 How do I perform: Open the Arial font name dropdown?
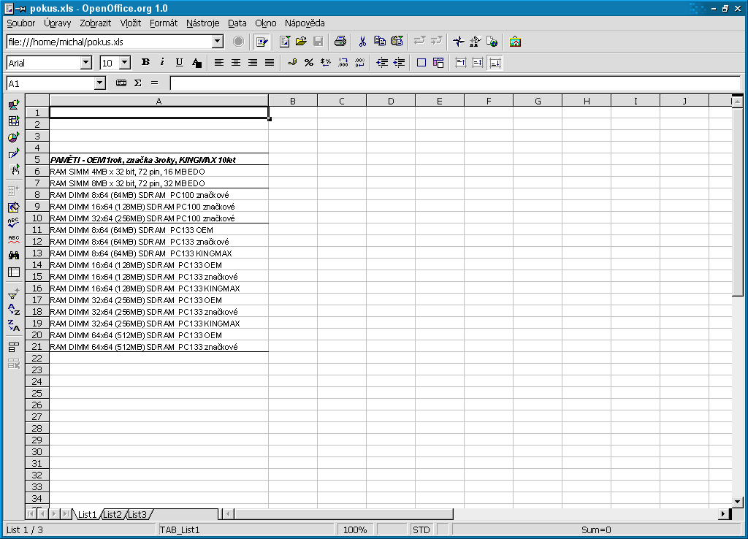point(86,63)
